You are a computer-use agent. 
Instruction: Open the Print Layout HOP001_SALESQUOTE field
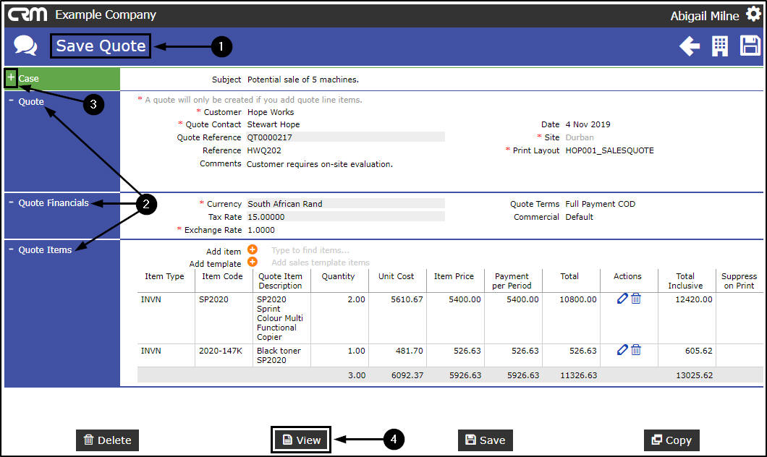[609, 150]
